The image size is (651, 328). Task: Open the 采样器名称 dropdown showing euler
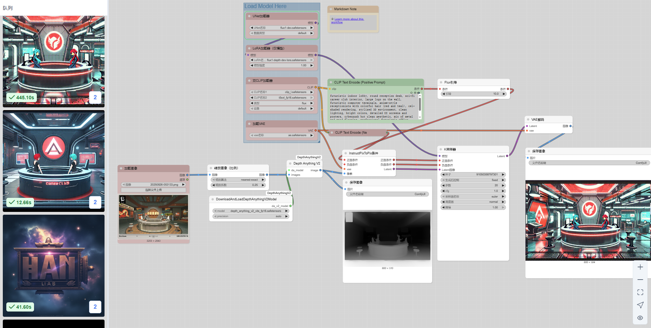[x=473, y=196]
